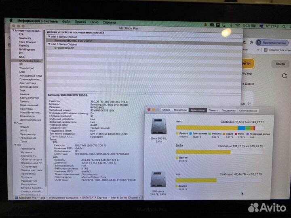Open the Правка menu
The image size is (291, 218).
80,22
